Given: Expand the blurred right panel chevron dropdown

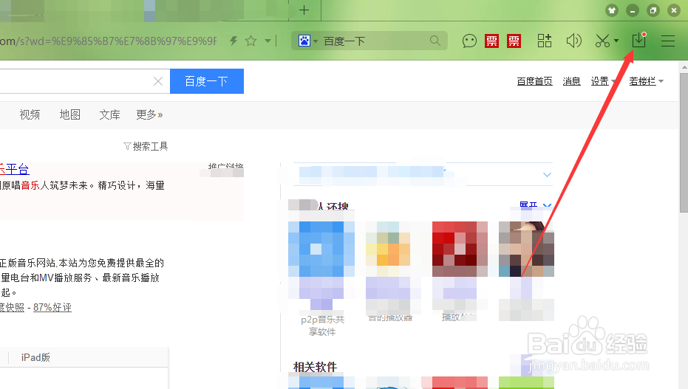Looking at the screenshot, I should [547, 174].
